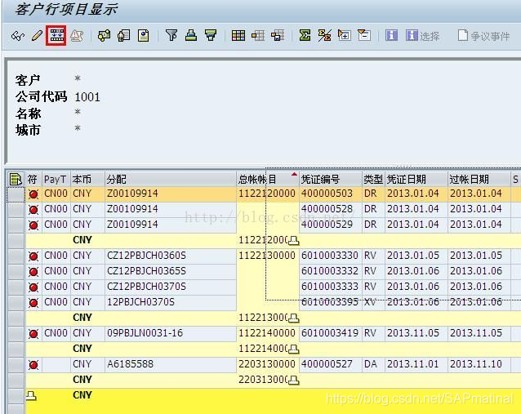Click posting date 2013.11.10
521x414 pixels.
pyautogui.click(x=476, y=364)
